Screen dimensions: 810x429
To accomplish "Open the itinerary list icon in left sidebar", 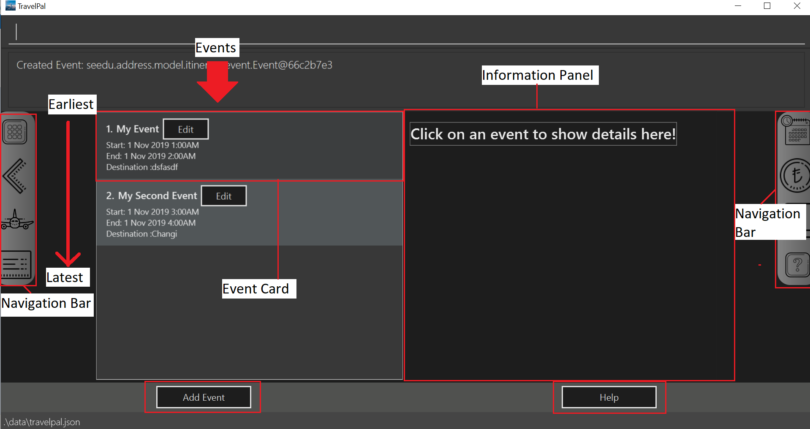I will 16,264.
